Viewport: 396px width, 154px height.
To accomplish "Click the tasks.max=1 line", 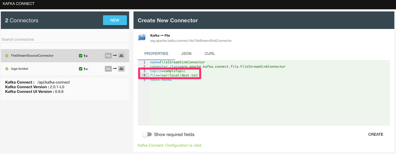I will (x=160, y=80).
